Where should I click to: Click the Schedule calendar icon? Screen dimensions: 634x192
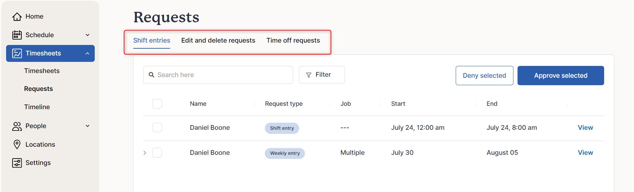[17, 35]
